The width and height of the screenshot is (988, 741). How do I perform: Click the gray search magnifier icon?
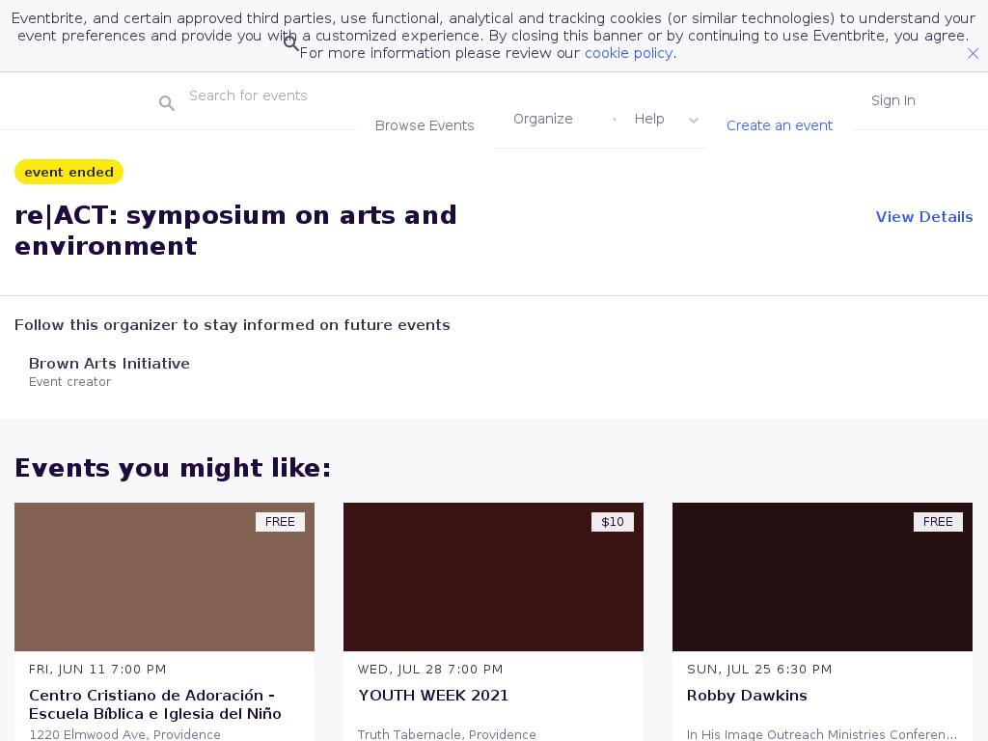tap(167, 103)
